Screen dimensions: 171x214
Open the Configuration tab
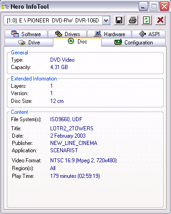(x=133, y=43)
